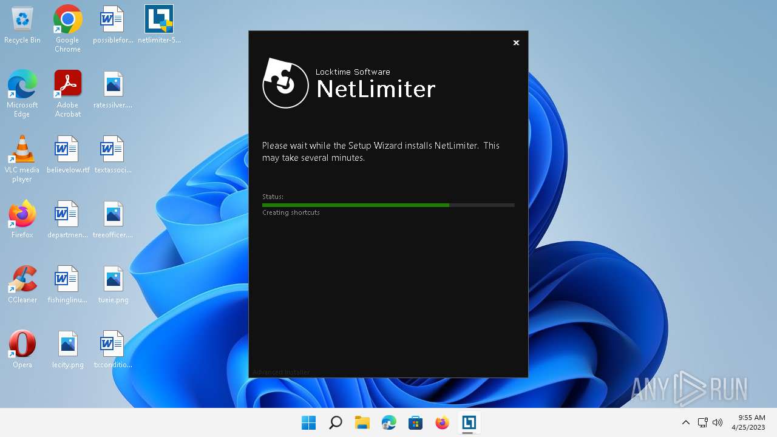The image size is (777, 437).
Task: Open Microsoft Edge desktop shortcut
Action: click(x=22, y=93)
